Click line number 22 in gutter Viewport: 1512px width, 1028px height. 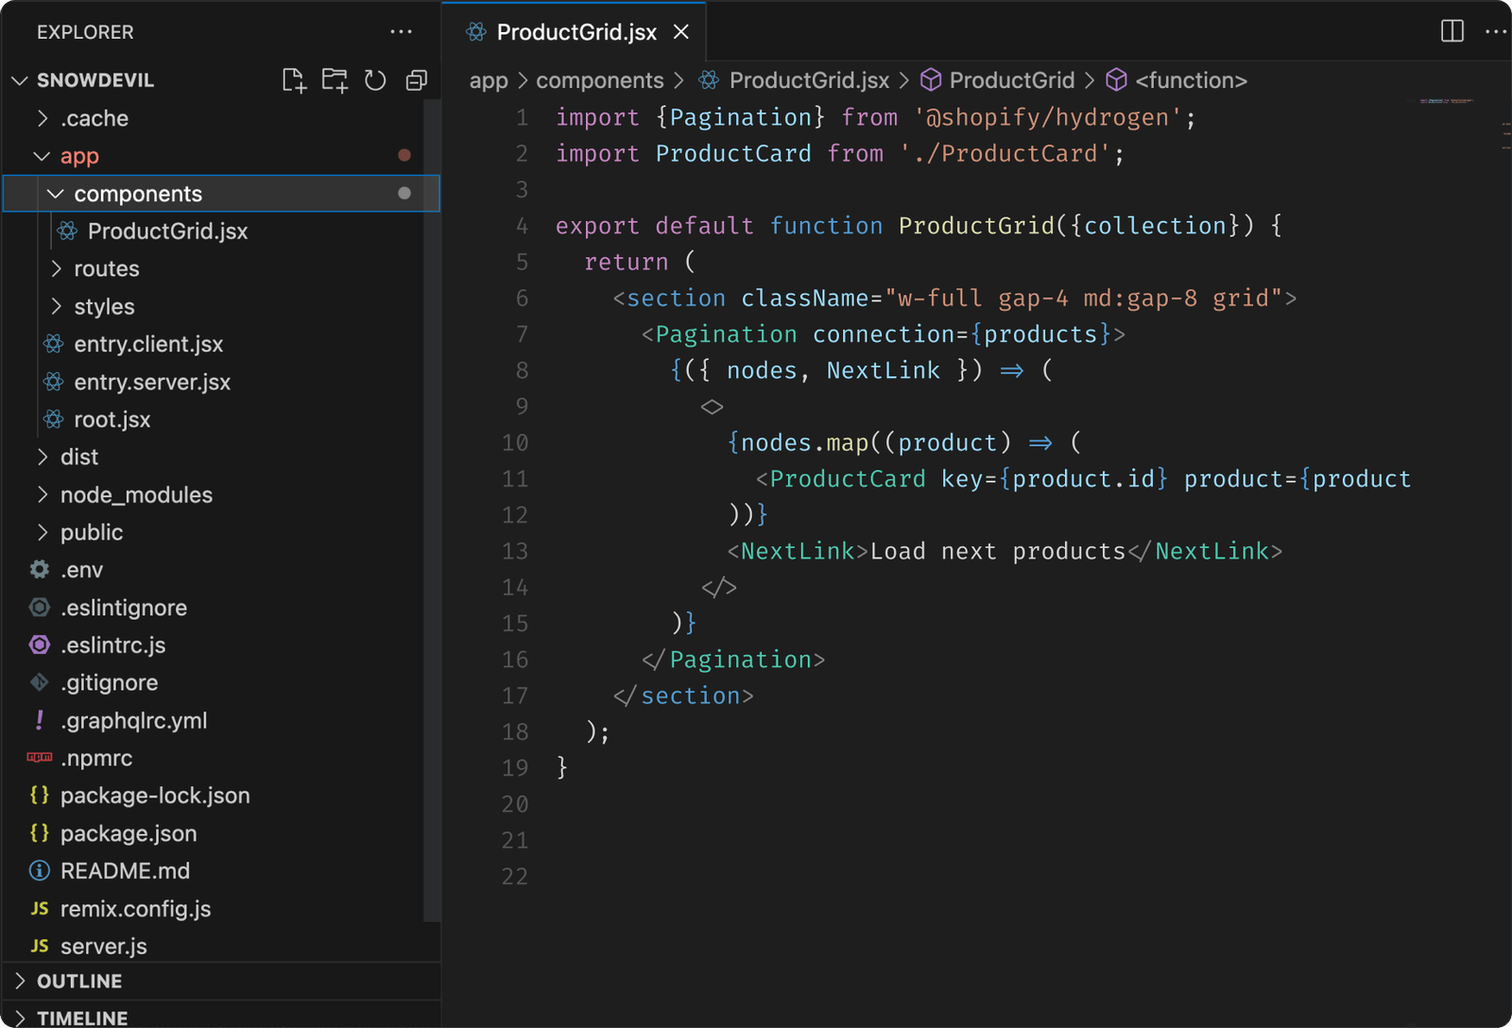tap(515, 877)
